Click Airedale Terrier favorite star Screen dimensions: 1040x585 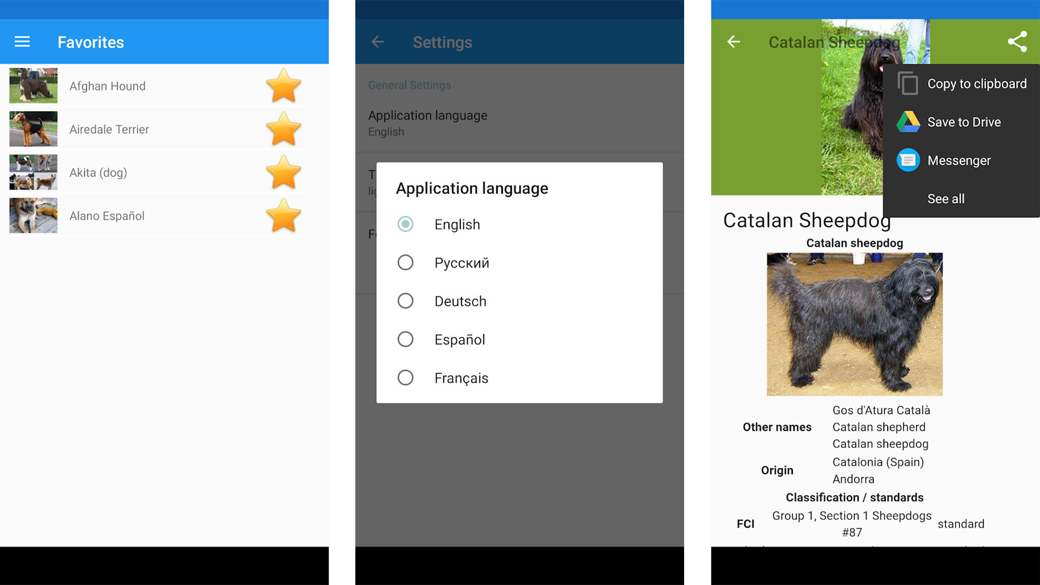[283, 129]
